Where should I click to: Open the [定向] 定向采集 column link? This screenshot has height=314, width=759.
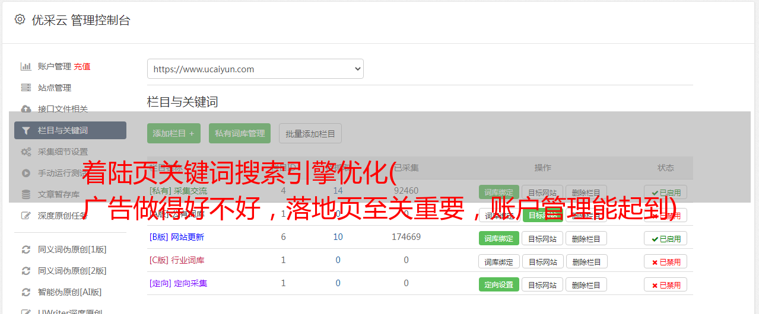(179, 283)
